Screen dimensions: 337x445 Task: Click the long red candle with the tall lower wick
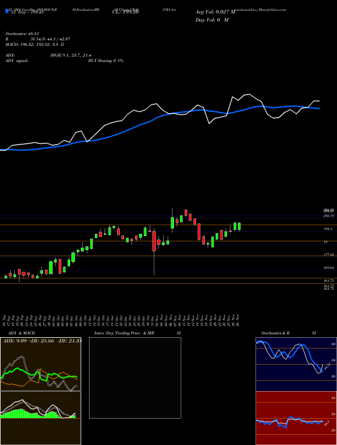(154, 241)
